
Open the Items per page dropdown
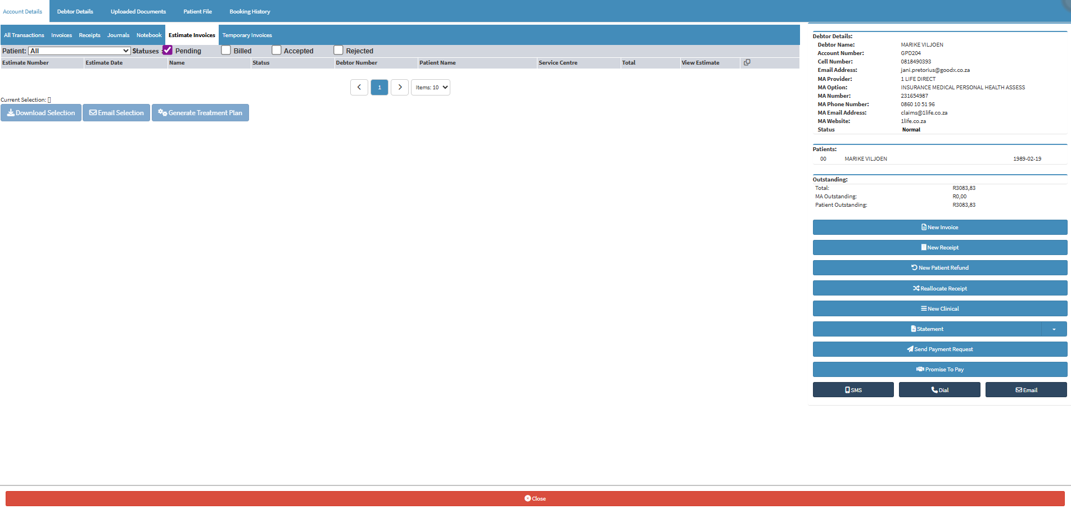431,87
